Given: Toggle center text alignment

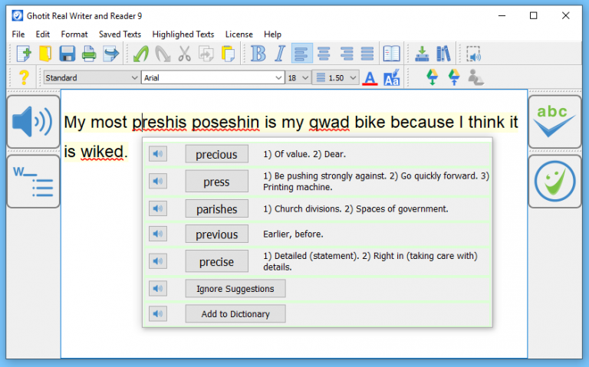Looking at the screenshot, I should click(324, 54).
